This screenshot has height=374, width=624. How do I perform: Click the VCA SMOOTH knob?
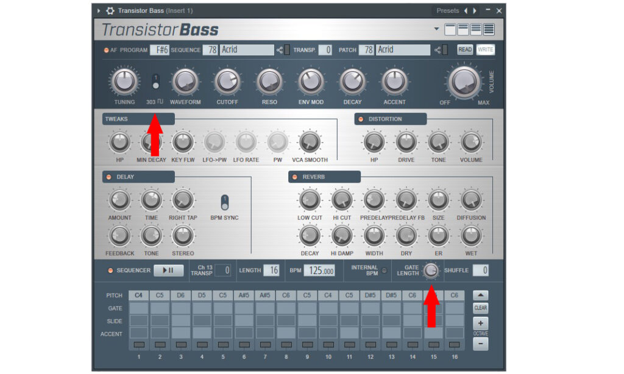coord(310,142)
